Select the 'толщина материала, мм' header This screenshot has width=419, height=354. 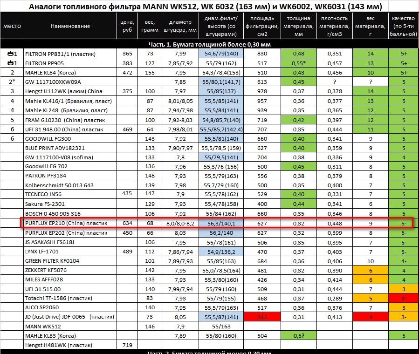click(x=298, y=26)
